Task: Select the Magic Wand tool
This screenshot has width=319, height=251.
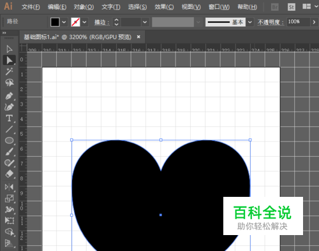Action: [x=9, y=71]
